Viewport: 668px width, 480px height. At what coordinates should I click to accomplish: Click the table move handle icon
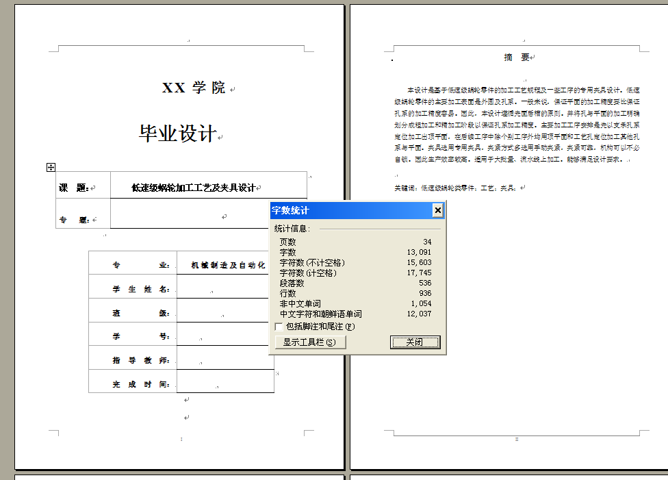(x=51, y=167)
